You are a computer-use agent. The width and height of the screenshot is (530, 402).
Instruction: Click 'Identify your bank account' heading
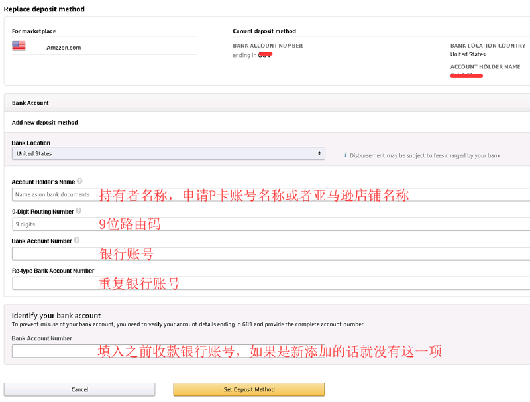pos(56,316)
